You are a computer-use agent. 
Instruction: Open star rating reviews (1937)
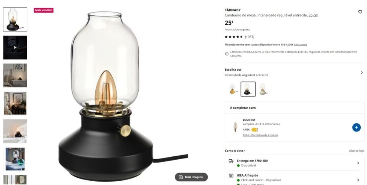(239, 37)
